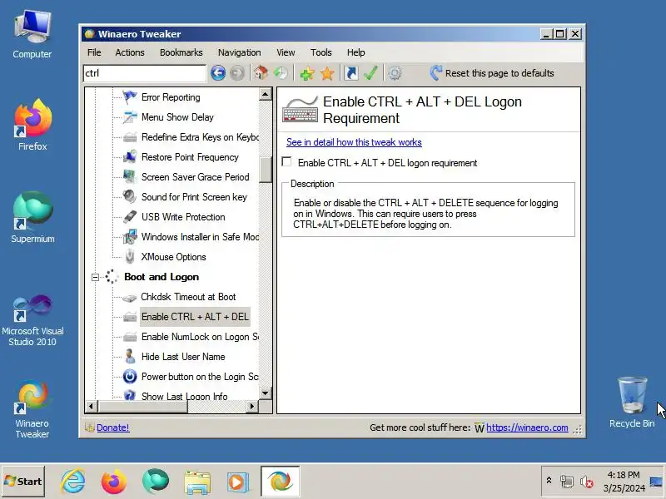The height and width of the screenshot is (499, 666).
Task: Click the Power button on Login Screen icon
Action: pyautogui.click(x=130, y=377)
